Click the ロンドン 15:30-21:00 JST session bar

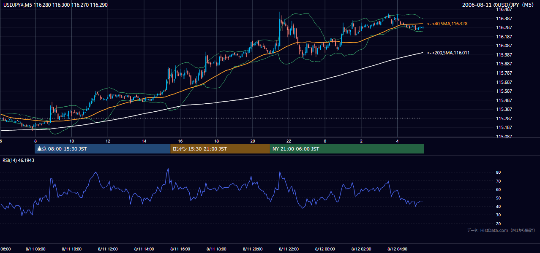(220, 149)
